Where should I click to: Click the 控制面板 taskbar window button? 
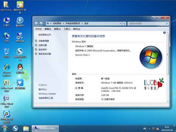pos(45,128)
